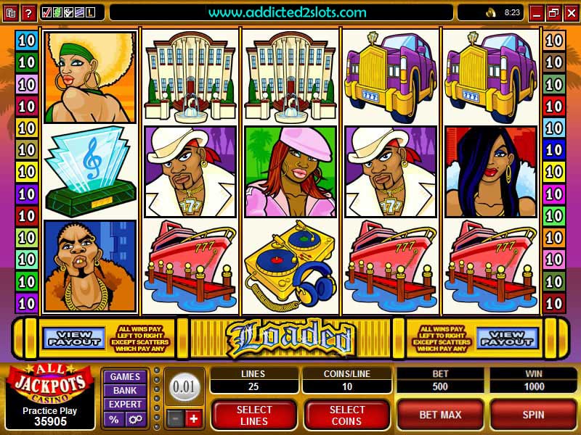Click Select Lines button
The height and width of the screenshot is (435, 581).
point(254,415)
